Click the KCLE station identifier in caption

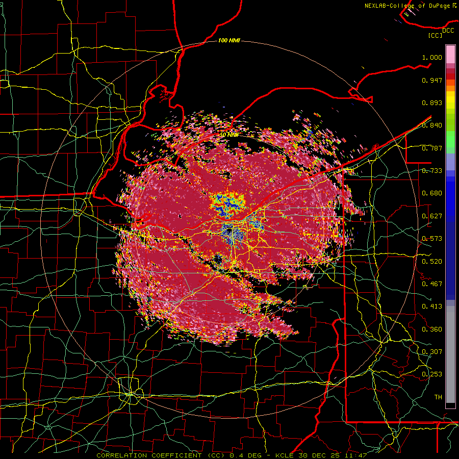[284, 455]
